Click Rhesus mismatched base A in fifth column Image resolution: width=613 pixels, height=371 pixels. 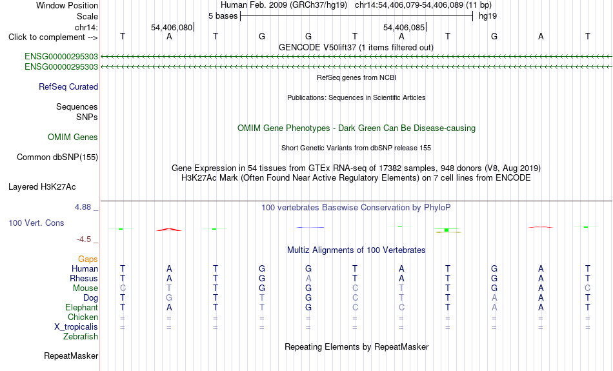(x=308, y=278)
